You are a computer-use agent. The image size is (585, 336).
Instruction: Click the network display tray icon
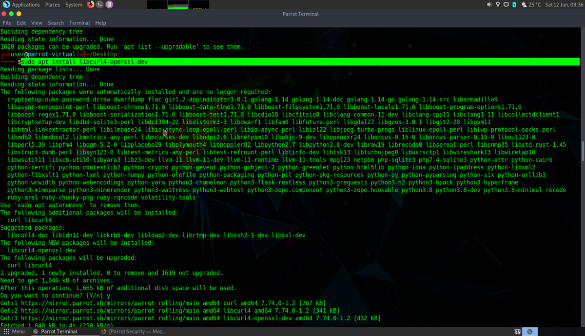[x=506, y=4]
